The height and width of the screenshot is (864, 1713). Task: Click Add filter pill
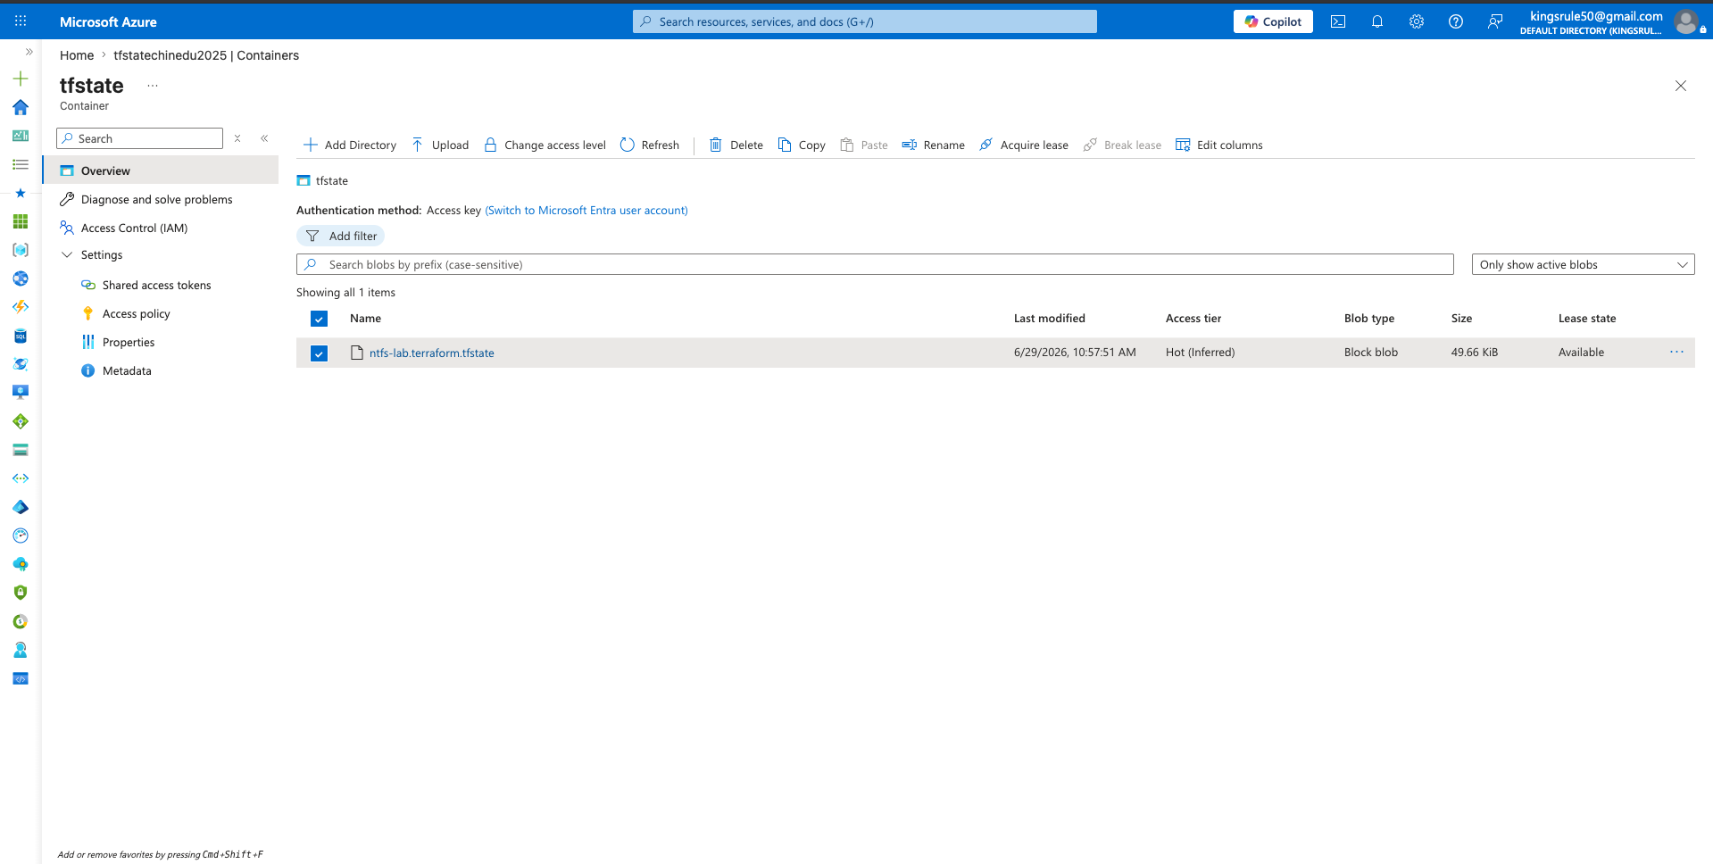(340, 236)
